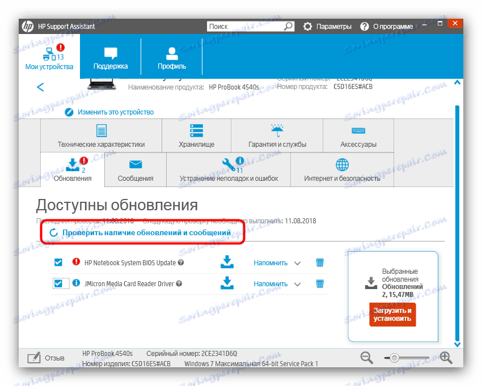Collapse device details with the blue back chevron

pyautogui.click(x=40, y=87)
